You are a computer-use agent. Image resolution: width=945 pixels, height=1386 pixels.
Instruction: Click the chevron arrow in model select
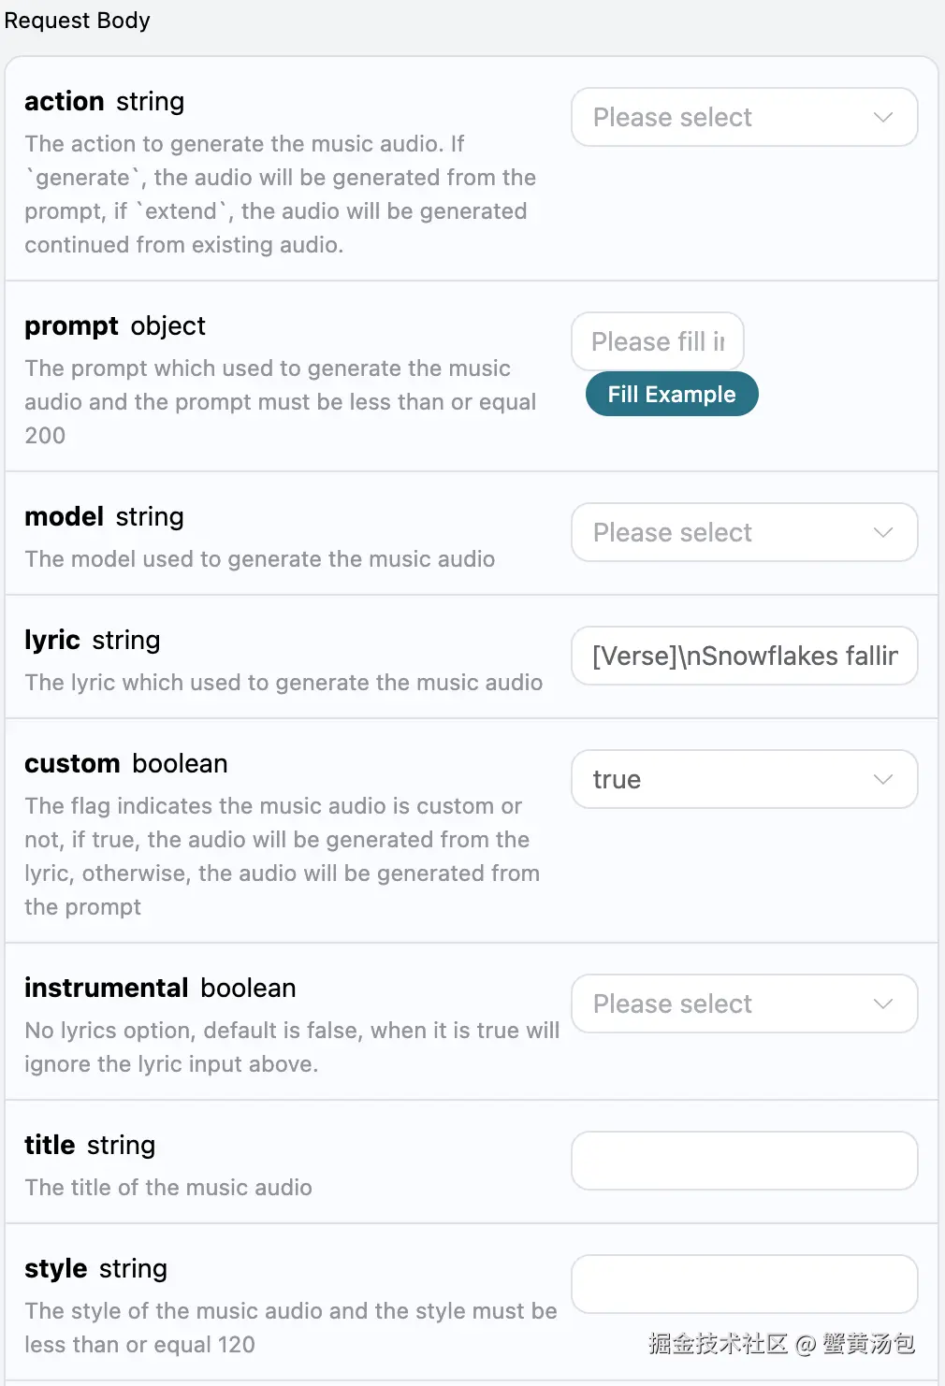[882, 532]
